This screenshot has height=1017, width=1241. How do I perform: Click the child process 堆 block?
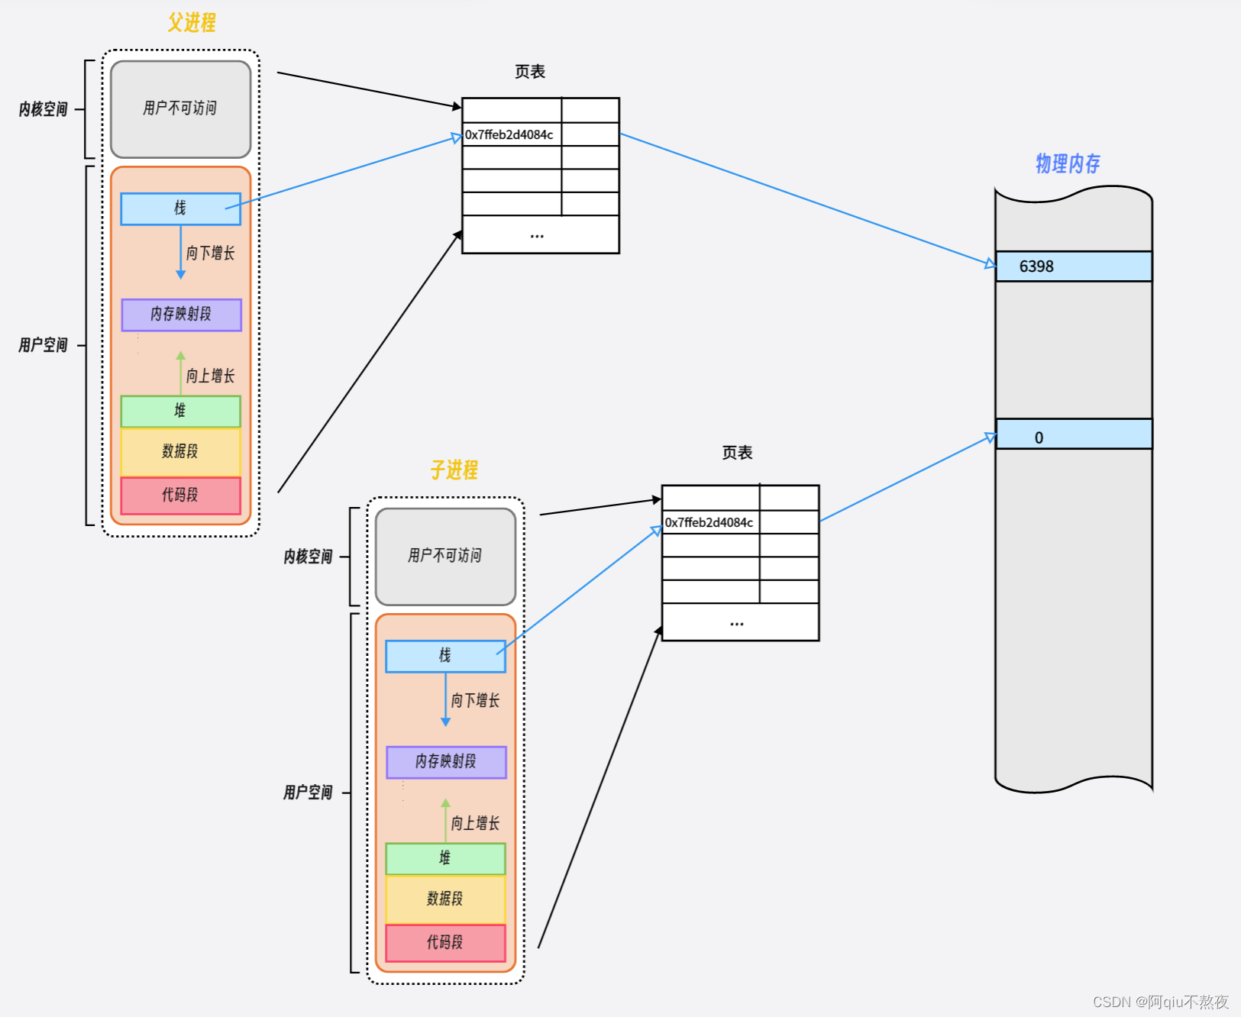(445, 858)
